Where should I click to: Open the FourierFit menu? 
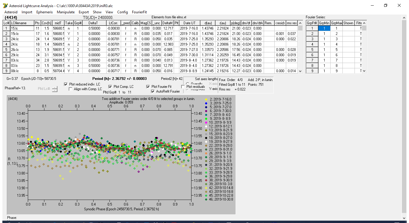139,12
